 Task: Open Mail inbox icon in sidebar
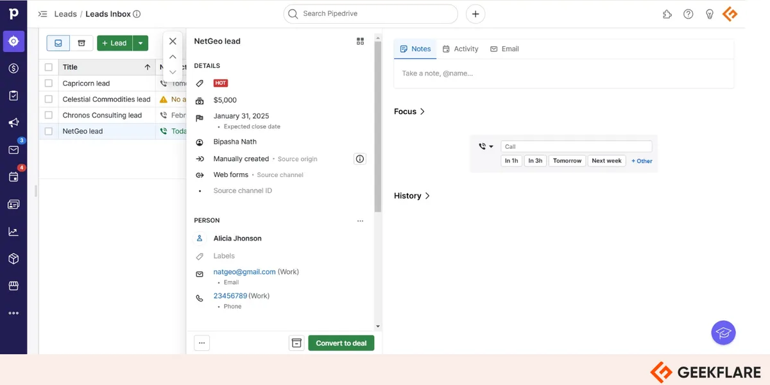pos(13,150)
